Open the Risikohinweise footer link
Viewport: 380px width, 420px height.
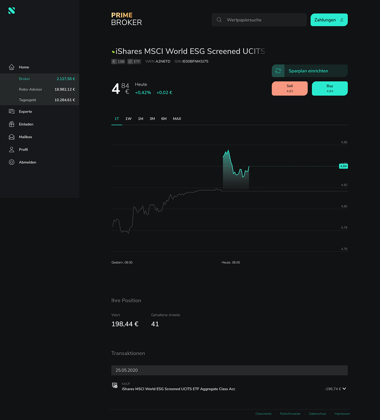click(290, 414)
